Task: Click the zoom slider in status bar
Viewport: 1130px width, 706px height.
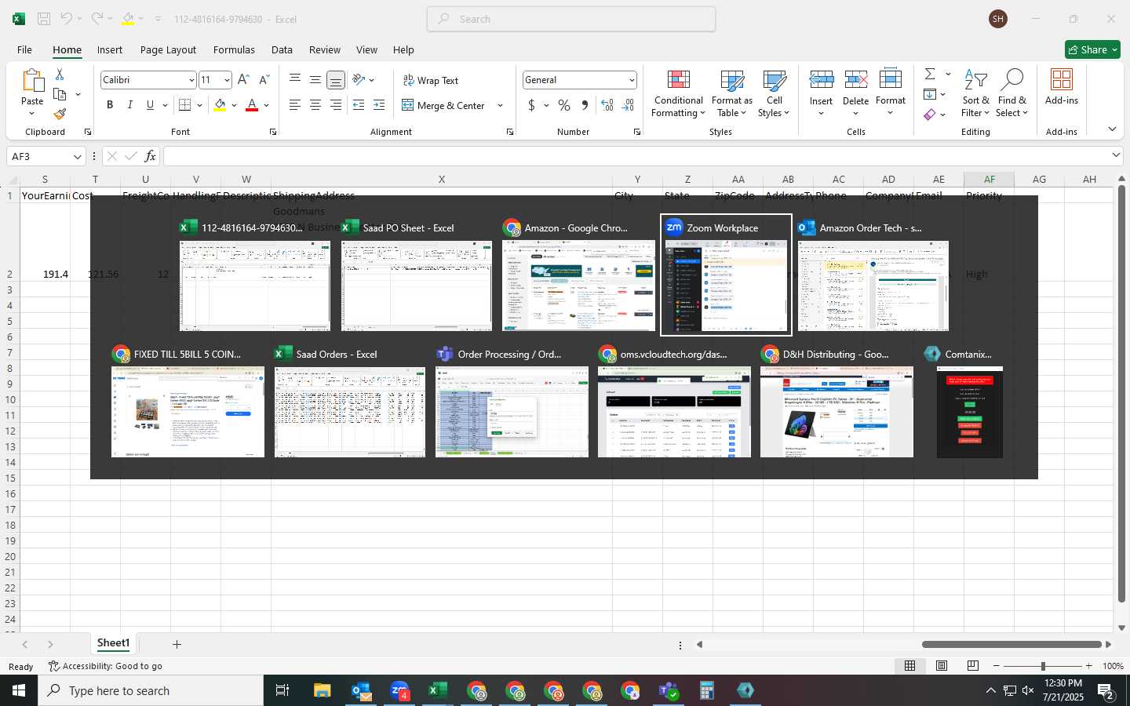Action: tap(1042, 666)
